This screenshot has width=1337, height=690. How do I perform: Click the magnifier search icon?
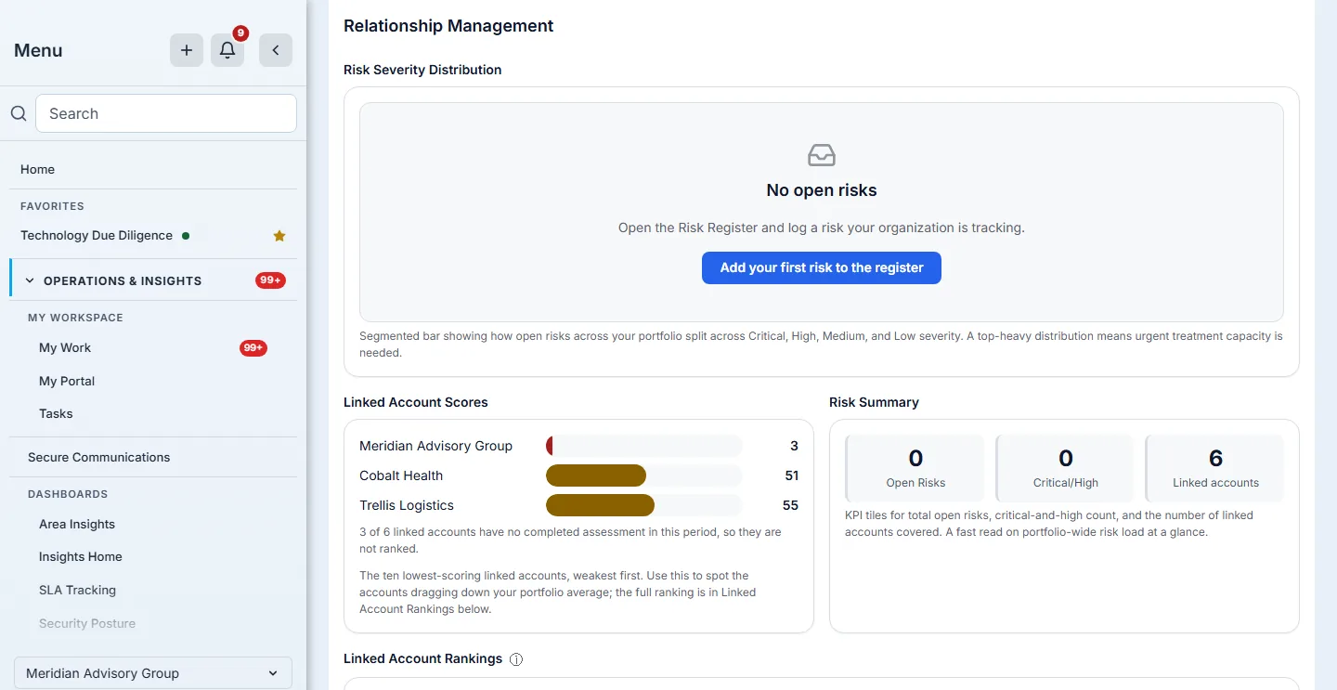[19, 113]
